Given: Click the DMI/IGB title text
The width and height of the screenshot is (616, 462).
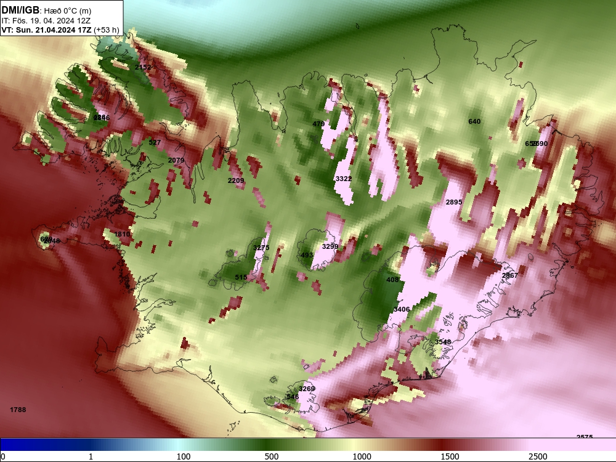Looking at the screenshot, I should pos(20,10).
